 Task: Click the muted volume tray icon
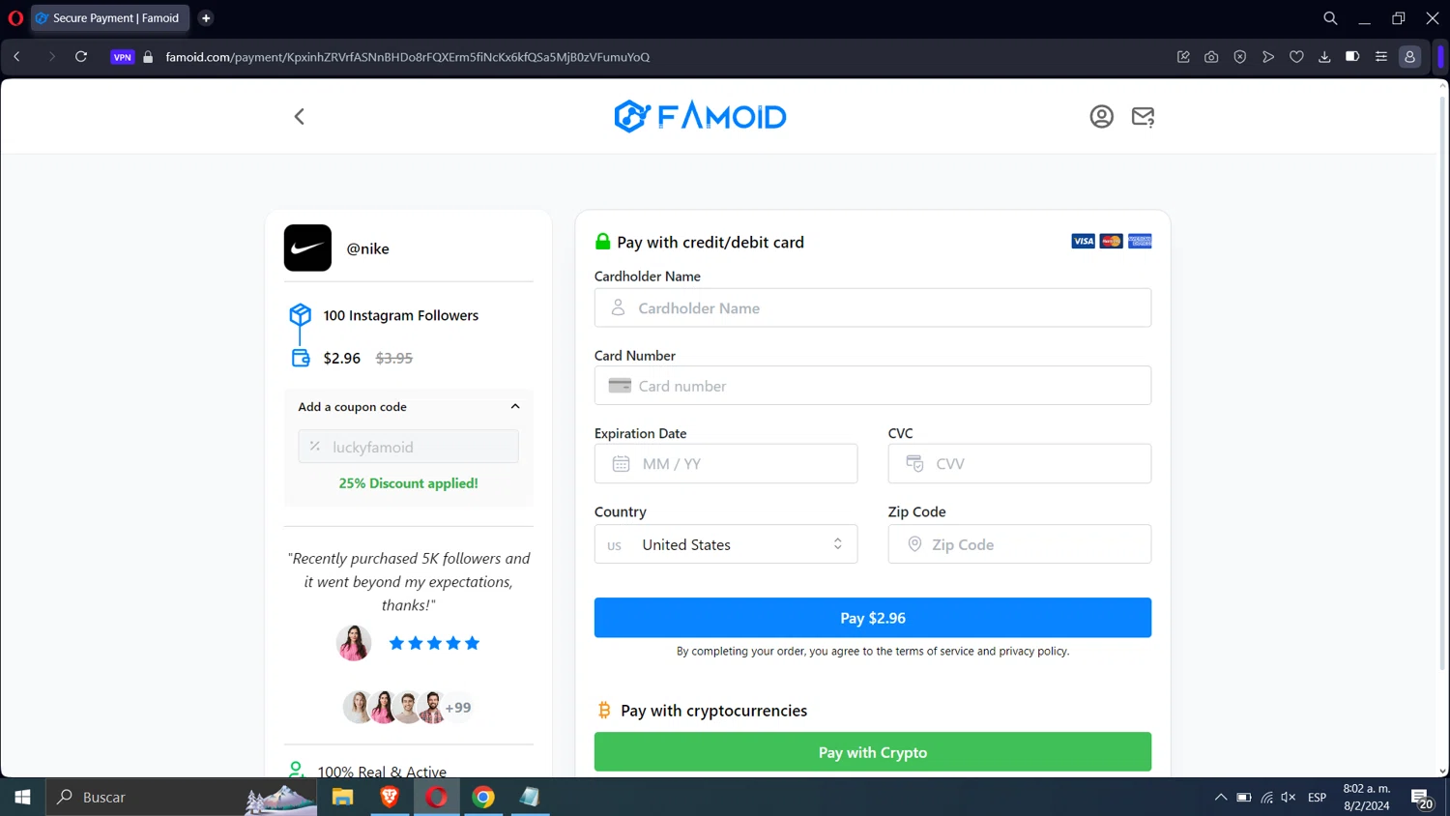[1289, 798]
